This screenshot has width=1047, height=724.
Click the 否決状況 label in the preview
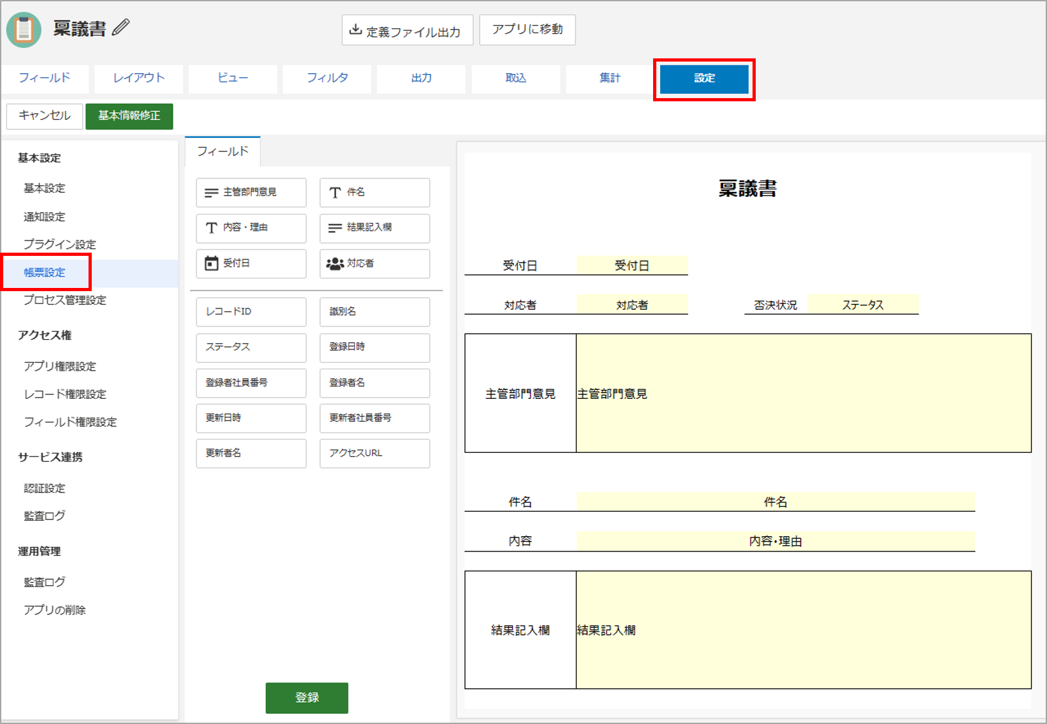pos(775,305)
